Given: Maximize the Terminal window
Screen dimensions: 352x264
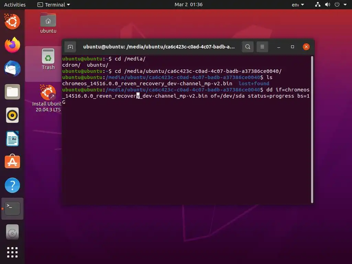Looking at the screenshot, I should pyautogui.click(x=292, y=47).
